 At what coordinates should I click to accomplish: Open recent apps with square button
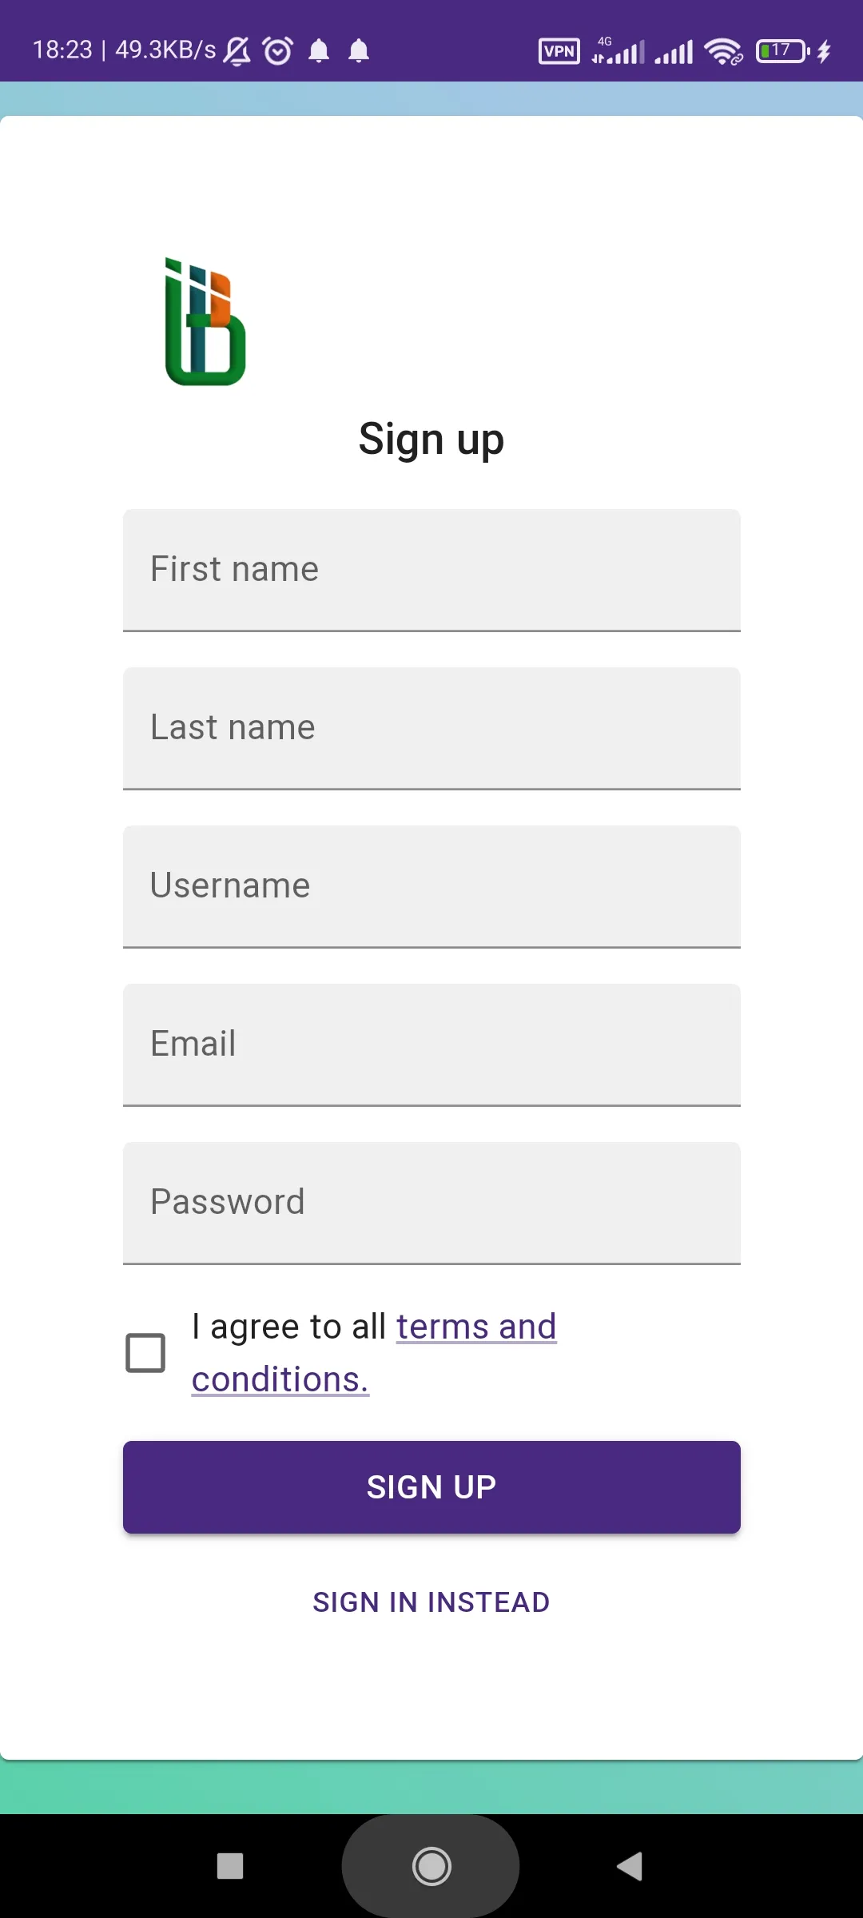coord(230,1866)
